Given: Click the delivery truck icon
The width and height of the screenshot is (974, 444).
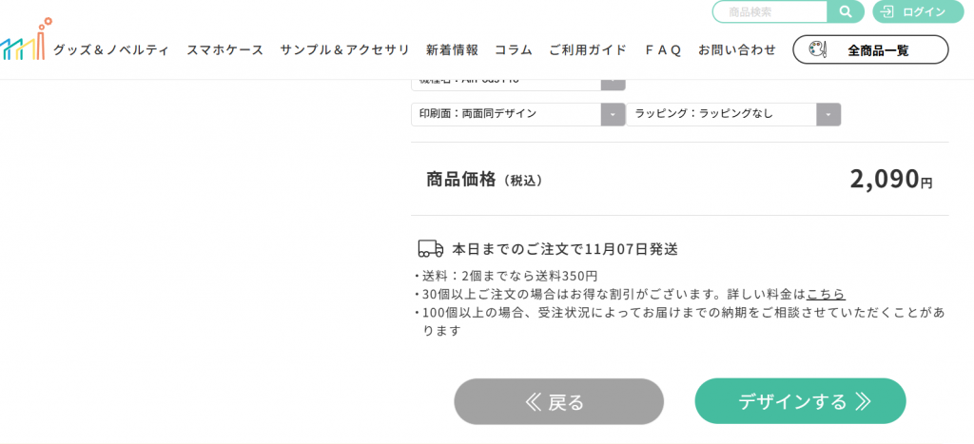Looking at the screenshot, I should pyautogui.click(x=431, y=249).
